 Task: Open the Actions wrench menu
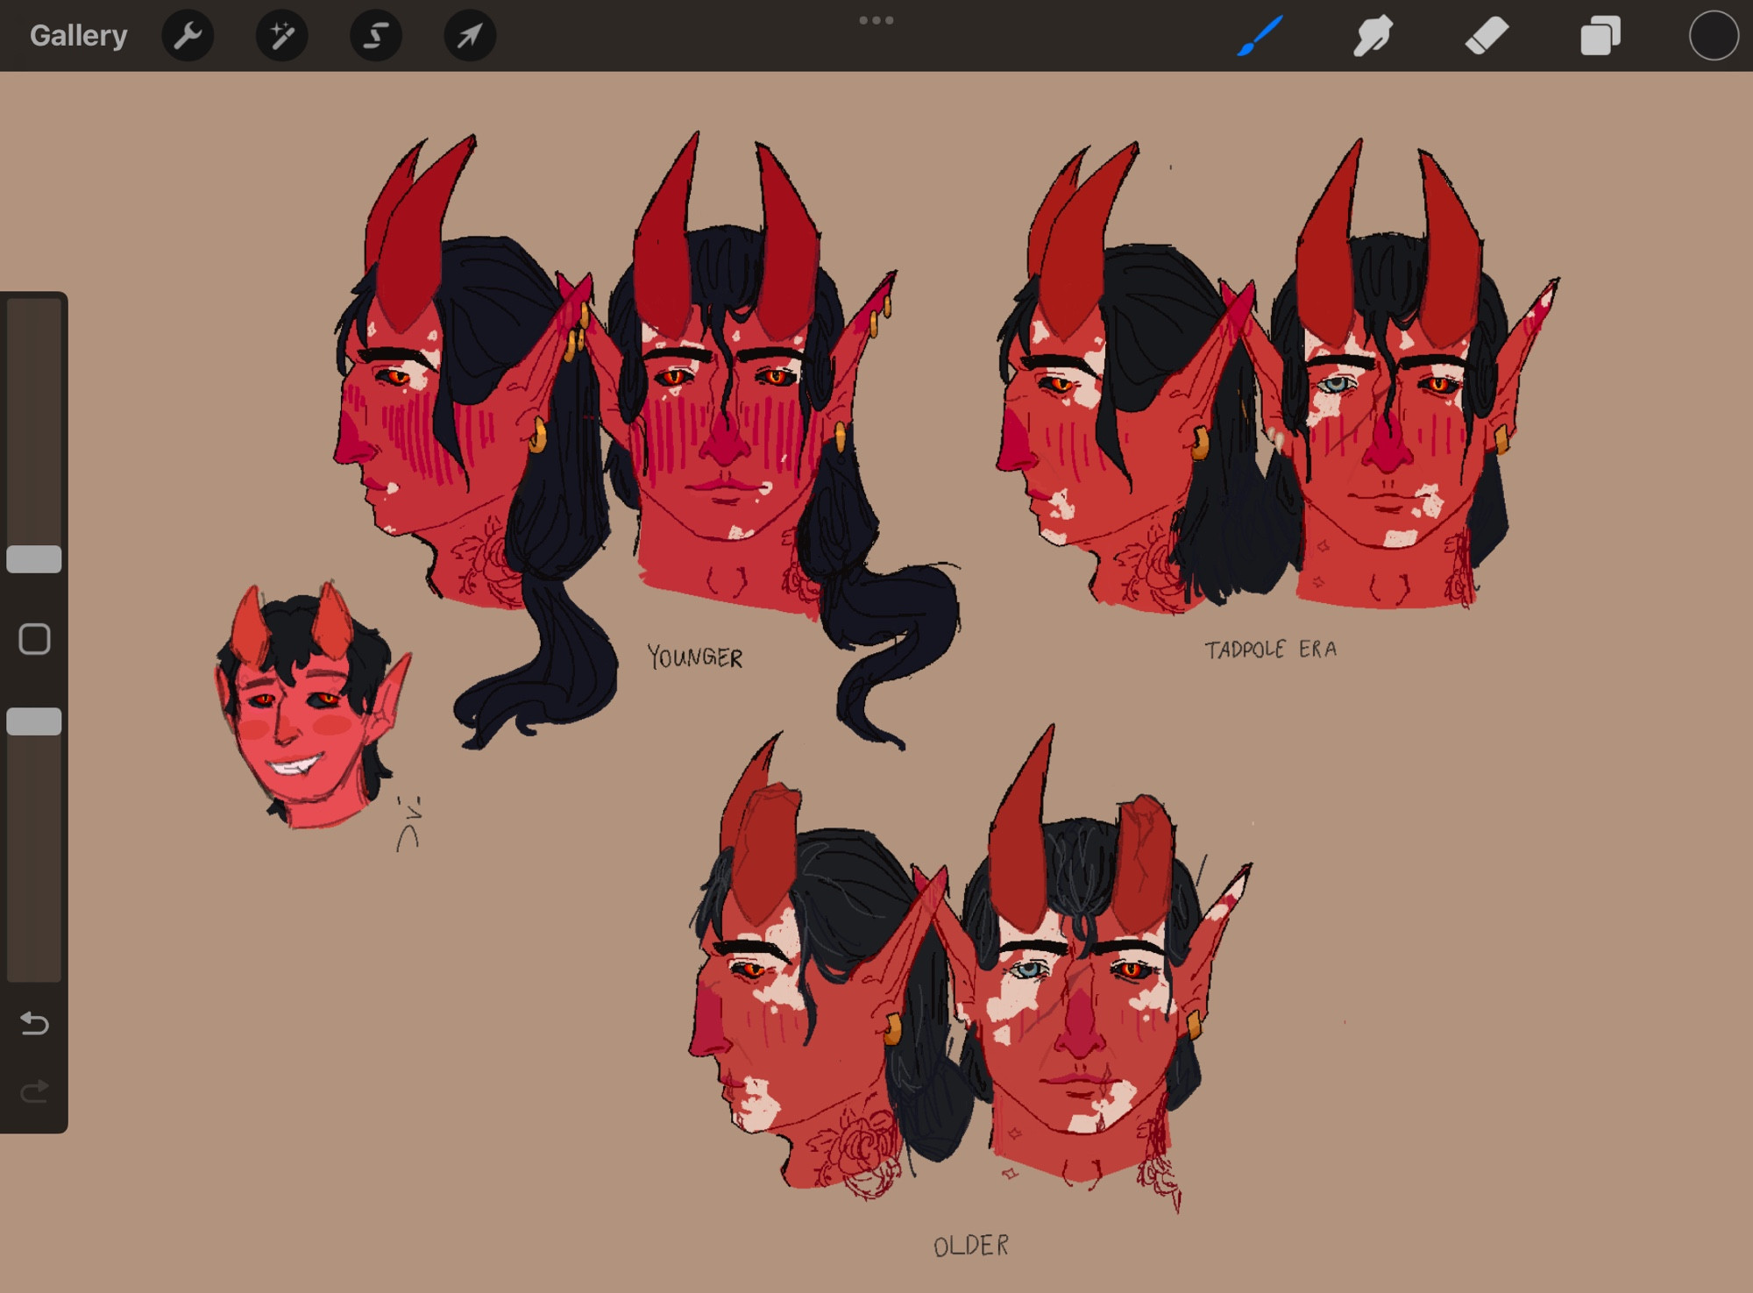[188, 35]
